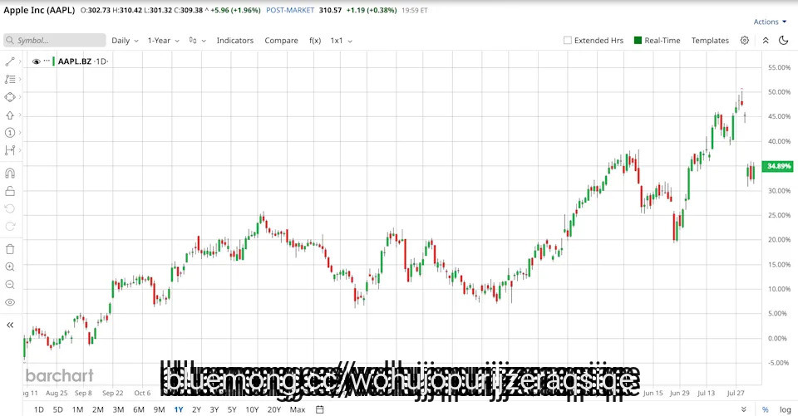Select the 5Y time range
Viewport: 798px width, 416px height.
(232, 409)
